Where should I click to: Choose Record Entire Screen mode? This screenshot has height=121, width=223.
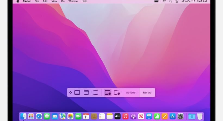(x=108, y=92)
